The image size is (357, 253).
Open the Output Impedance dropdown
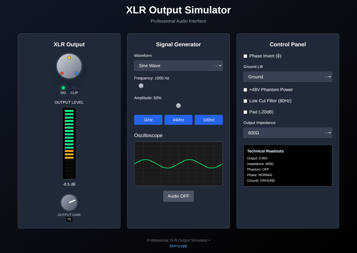288,133
